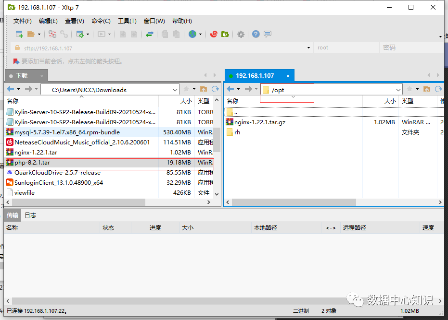Refresh the remote /opt pane
448x320 pixels.
tap(438, 89)
